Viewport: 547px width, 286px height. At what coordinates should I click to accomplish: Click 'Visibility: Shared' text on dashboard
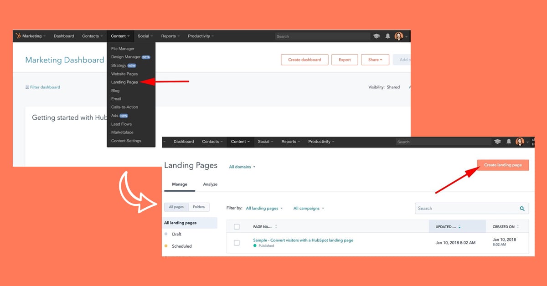coord(384,87)
